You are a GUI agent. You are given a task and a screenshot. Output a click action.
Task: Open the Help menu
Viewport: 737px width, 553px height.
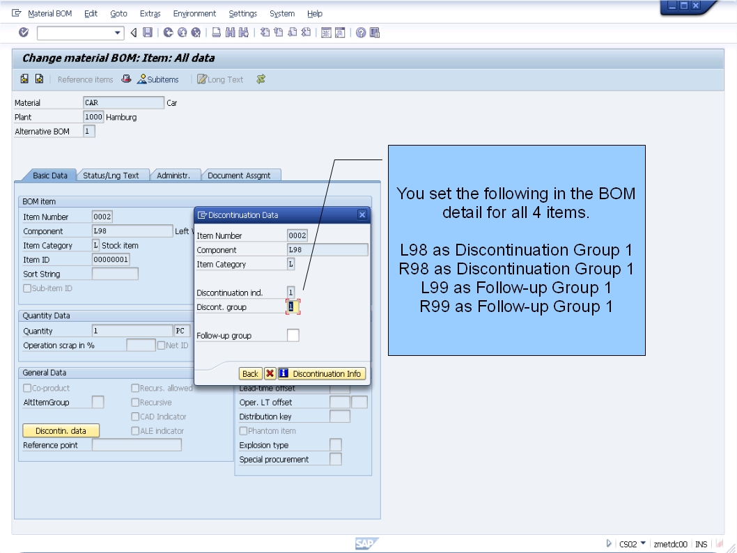click(x=314, y=14)
